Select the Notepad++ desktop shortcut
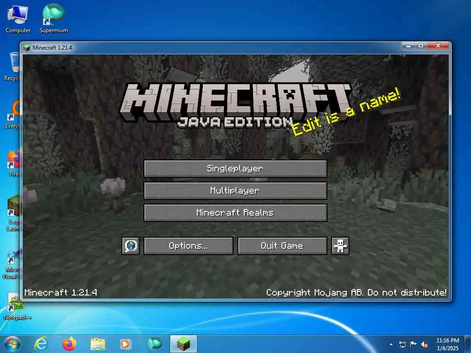471x353 pixels. coord(17,306)
